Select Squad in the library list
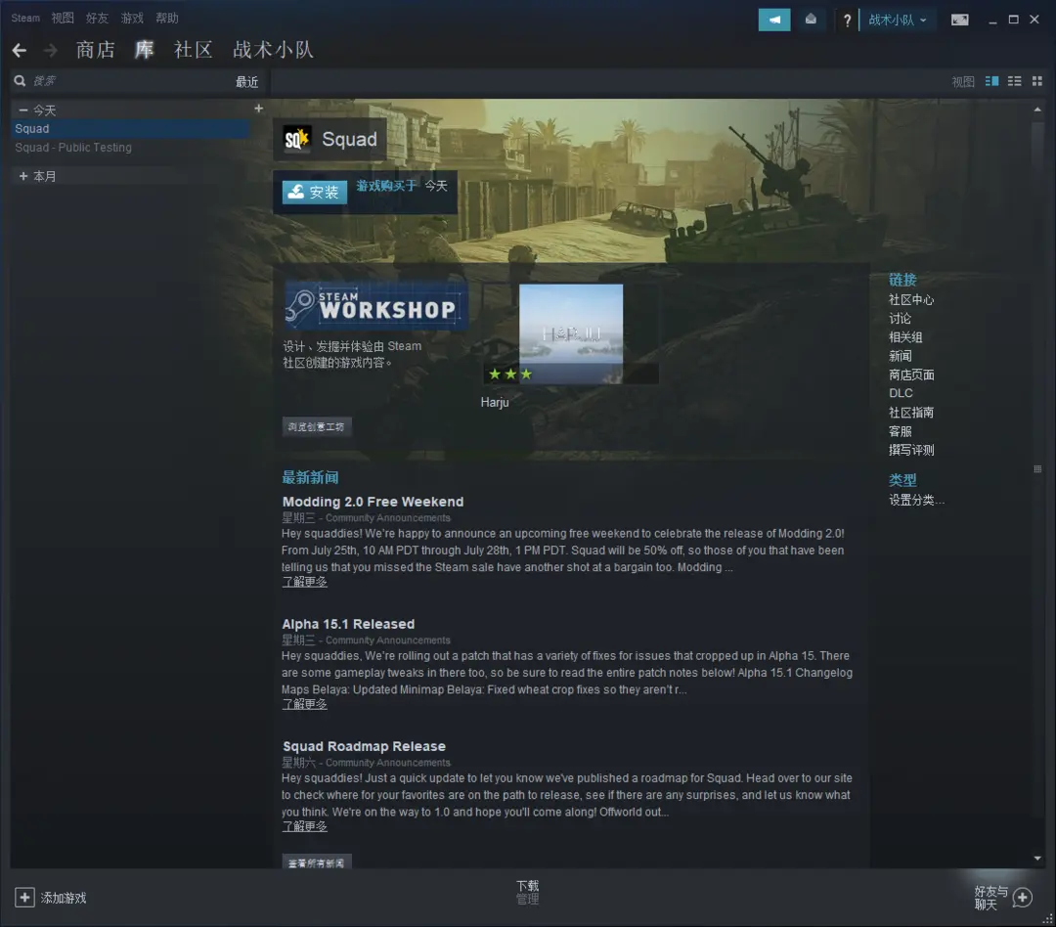The image size is (1056, 927). (131, 129)
